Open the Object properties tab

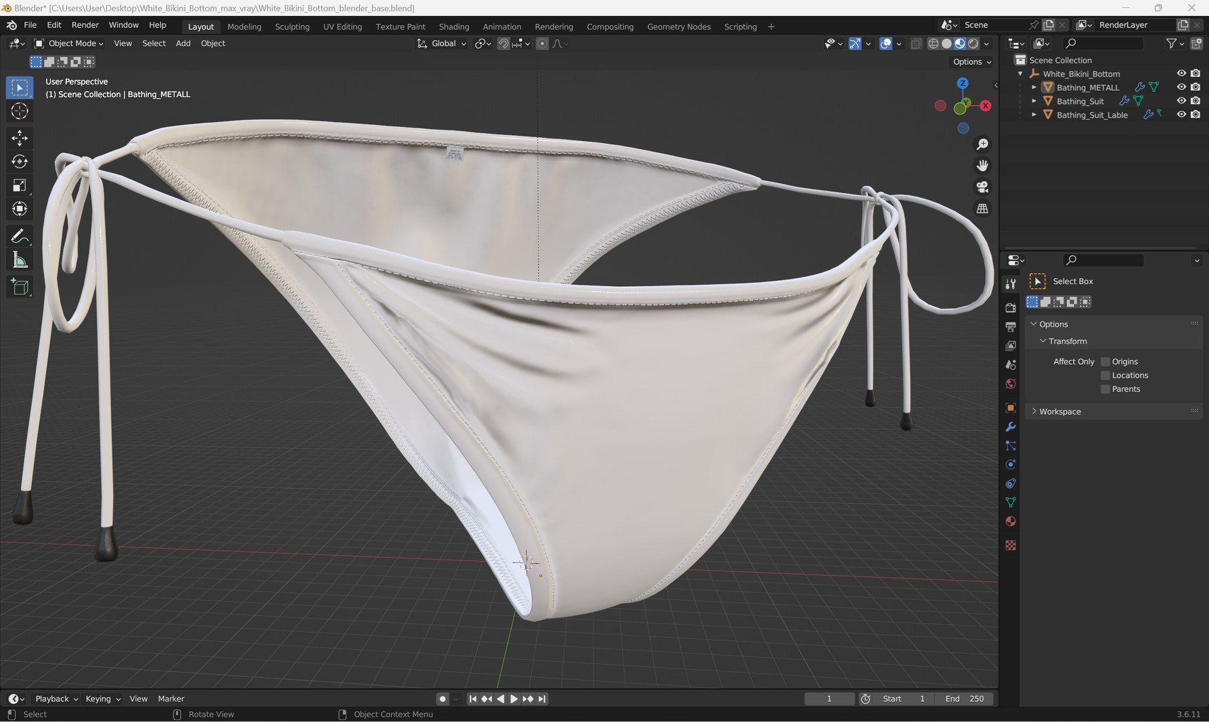[x=1010, y=408]
